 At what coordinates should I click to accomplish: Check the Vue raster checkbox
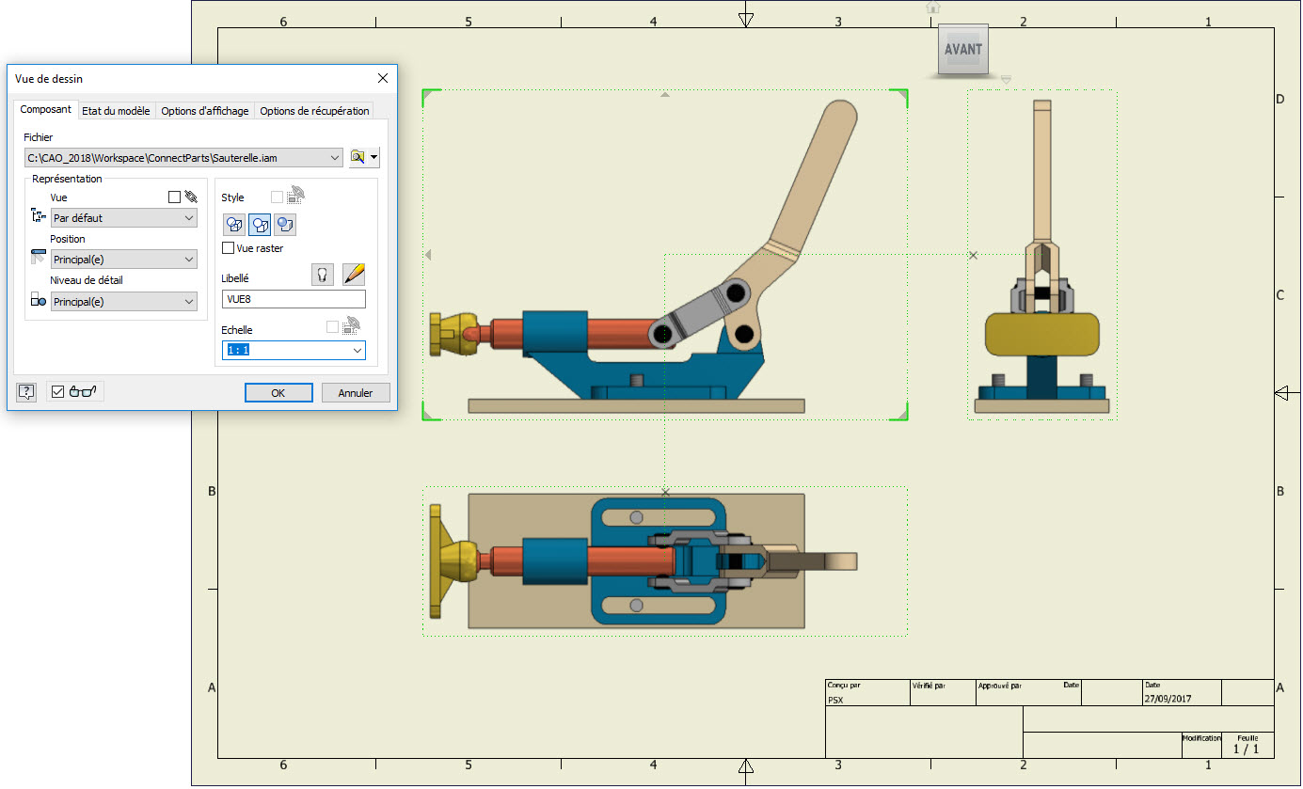[x=229, y=248]
